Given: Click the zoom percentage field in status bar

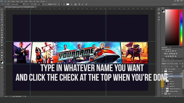Looking at the screenshot, I should [x=6, y=96].
